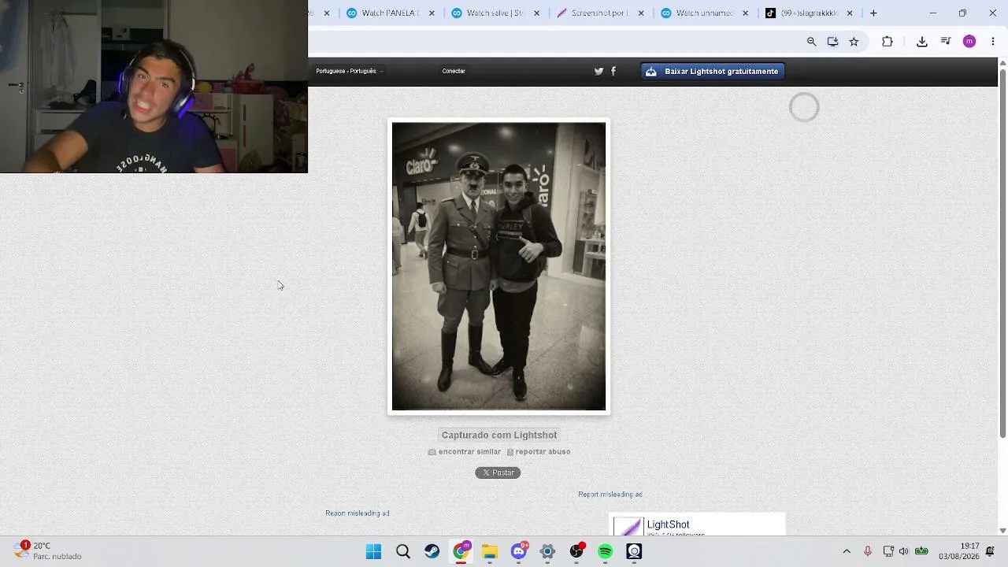The height and width of the screenshot is (567, 1008).
Task: Close the TikTok tab
Action: [850, 13]
